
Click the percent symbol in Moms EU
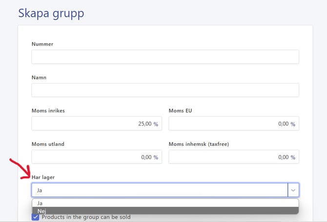click(293, 124)
